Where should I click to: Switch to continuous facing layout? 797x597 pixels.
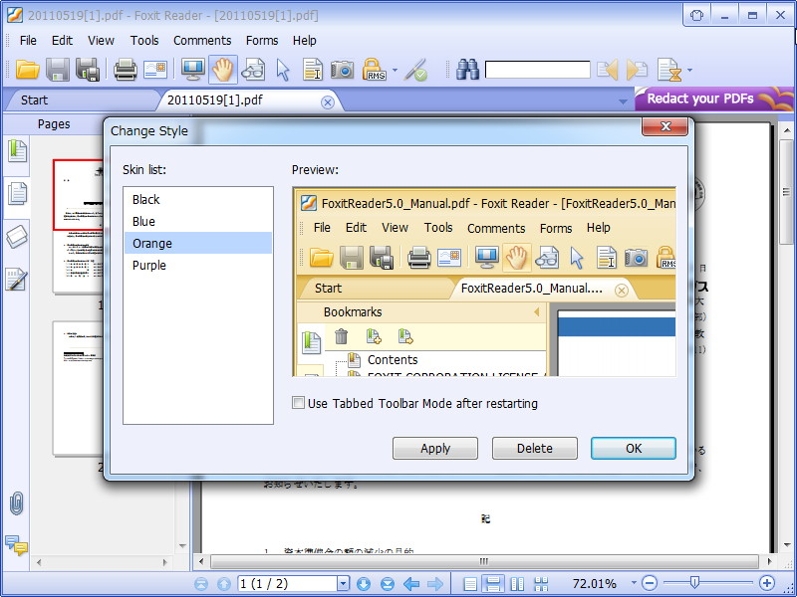click(x=541, y=584)
